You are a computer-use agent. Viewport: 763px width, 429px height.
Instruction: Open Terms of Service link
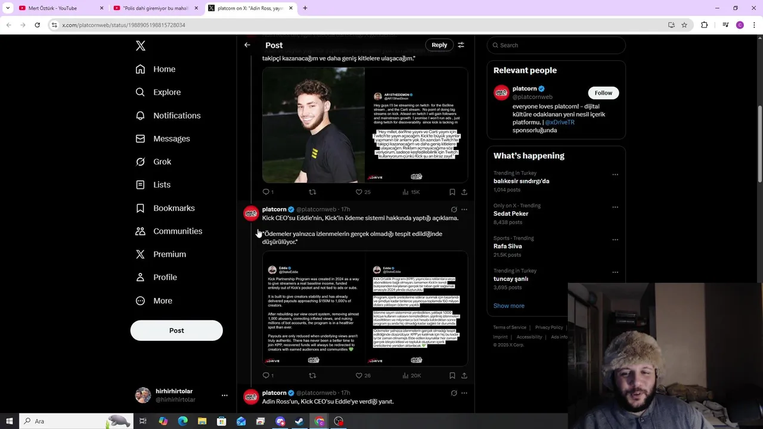[510, 327]
